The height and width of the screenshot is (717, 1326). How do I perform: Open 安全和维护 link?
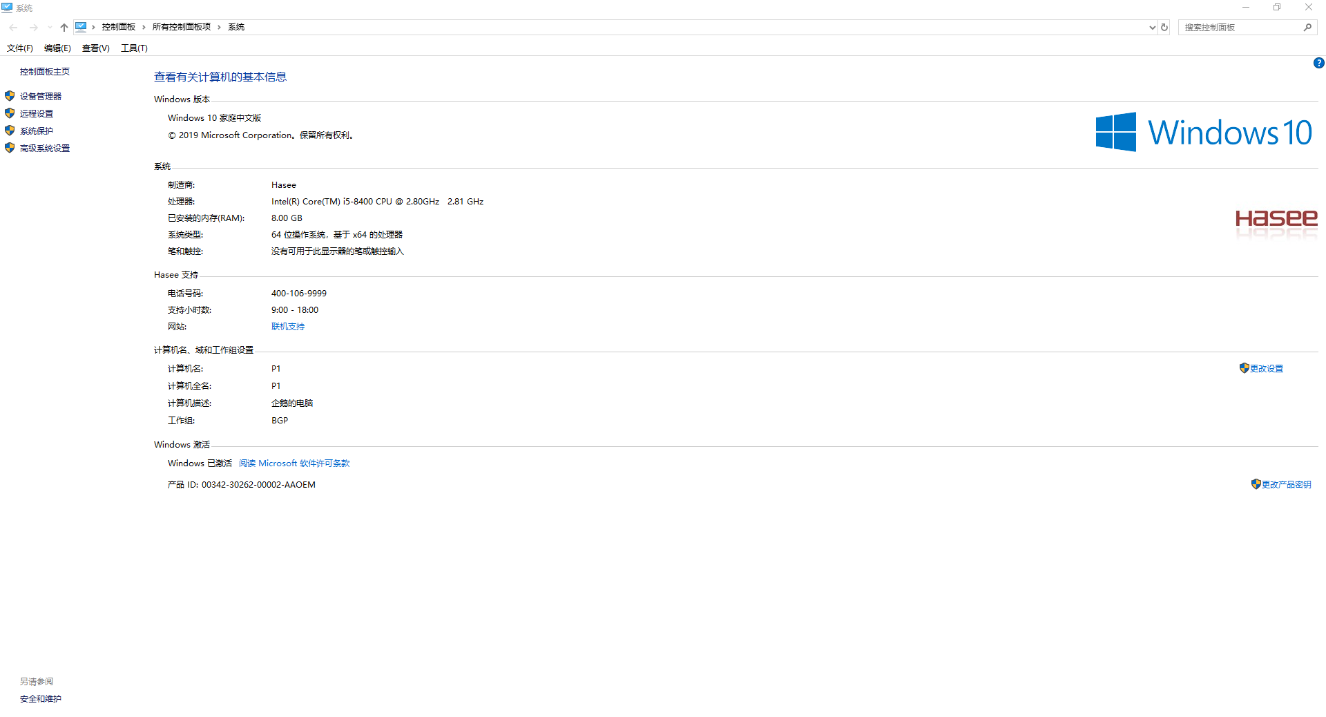click(41, 699)
